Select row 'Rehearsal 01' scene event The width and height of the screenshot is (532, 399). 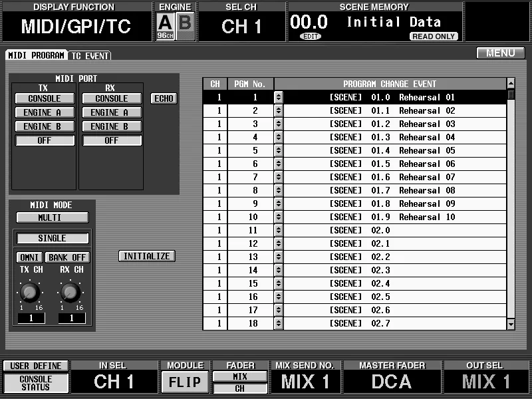pyautogui.click(x=395, y=97)
